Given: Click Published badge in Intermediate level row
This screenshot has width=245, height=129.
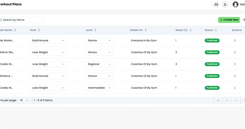Looking at the screenshot, I should click(212, 88).
